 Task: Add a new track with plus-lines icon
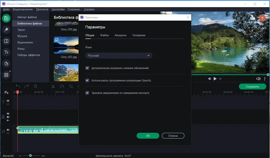click(x=6, y=93)
